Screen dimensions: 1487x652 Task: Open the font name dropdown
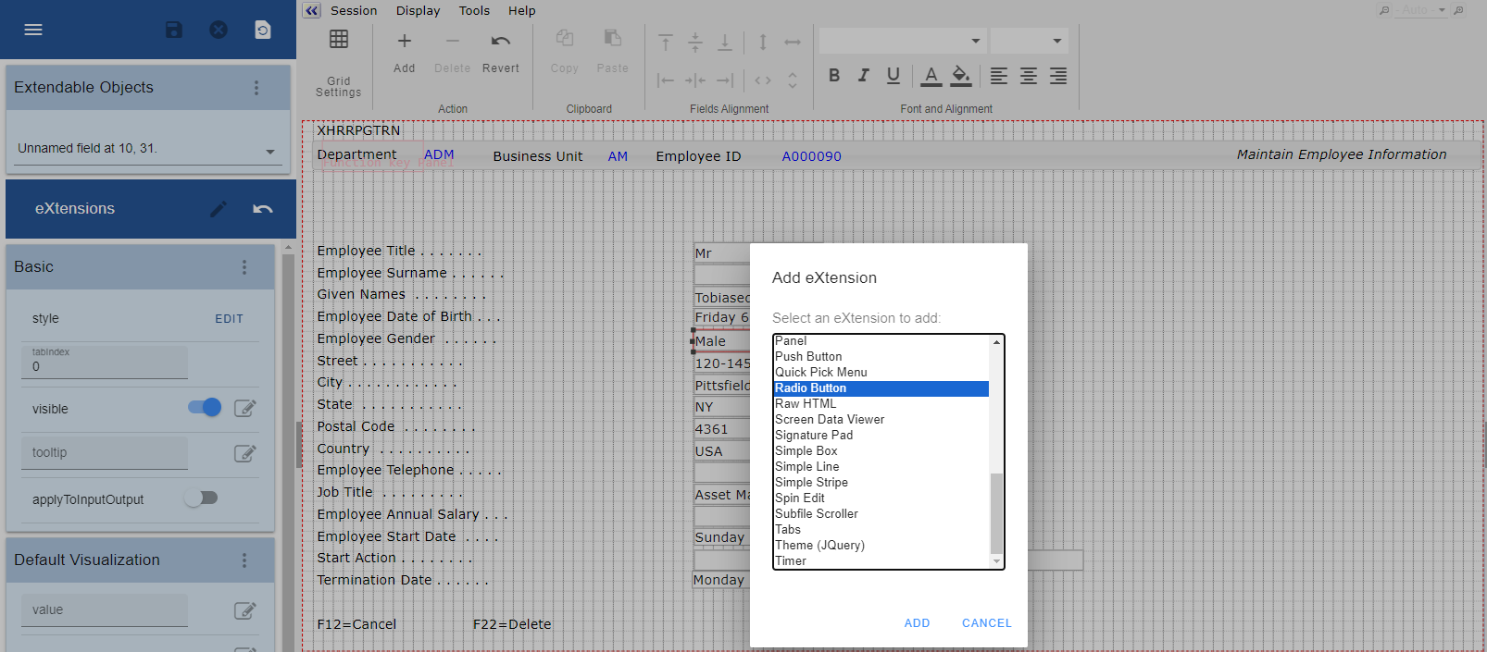pyautogui.click(x=901, y=41)
